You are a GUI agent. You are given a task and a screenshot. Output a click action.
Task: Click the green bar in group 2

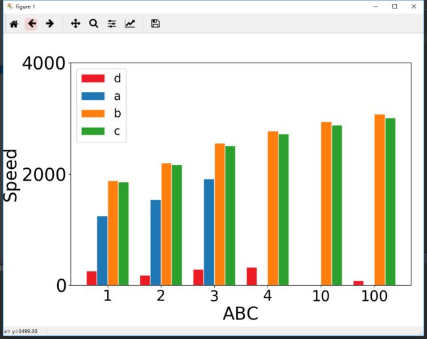[x=177, y=225]
